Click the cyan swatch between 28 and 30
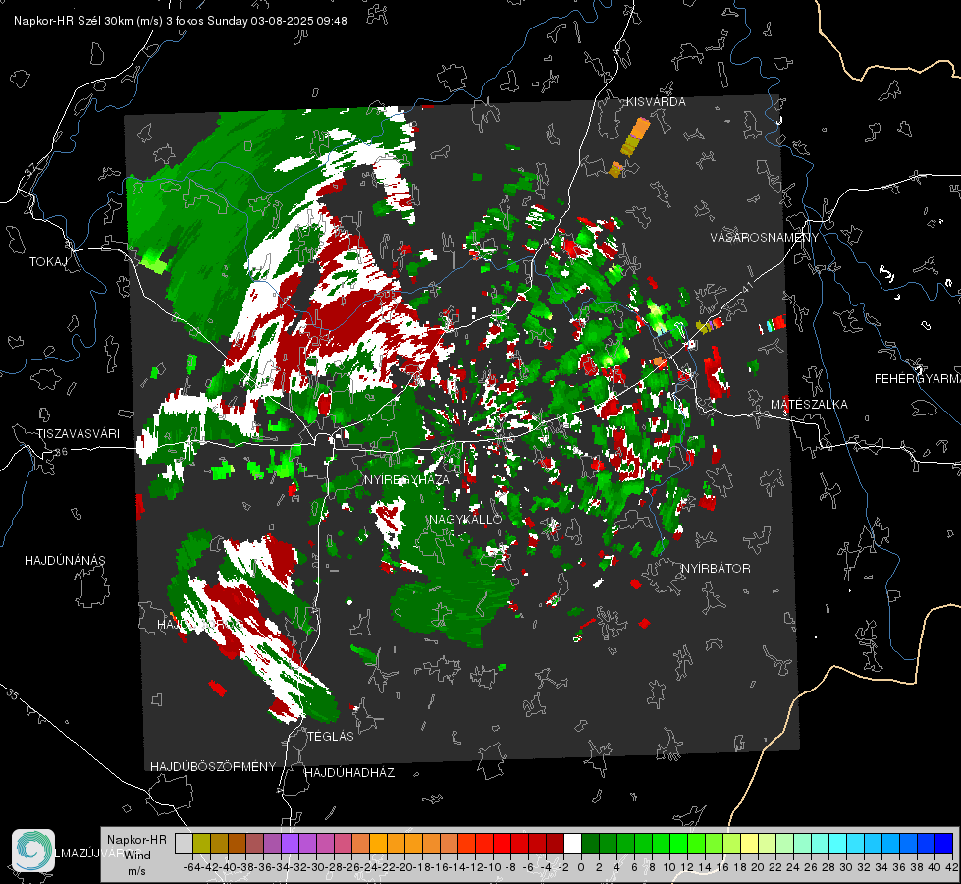Image resolution: width=961 pixels, height=884 pixels. point(838,843)
